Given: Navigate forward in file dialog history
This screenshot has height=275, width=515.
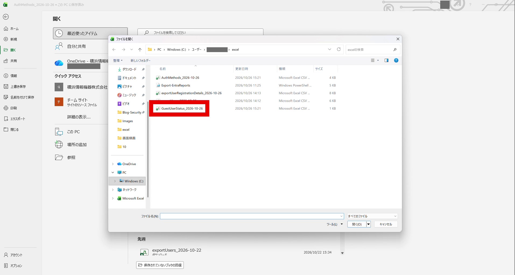Looking at the screenshot, I should (124, 50).
